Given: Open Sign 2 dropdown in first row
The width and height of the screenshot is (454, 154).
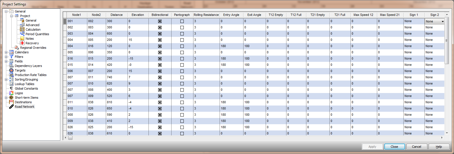Looking at the screenshot, I should point(442,22).
